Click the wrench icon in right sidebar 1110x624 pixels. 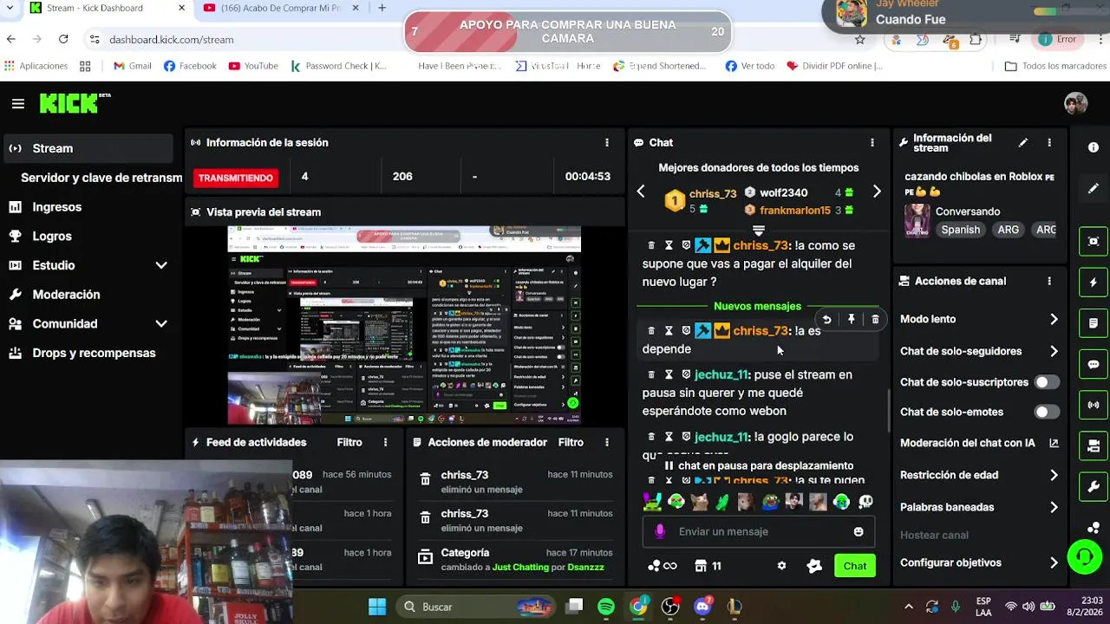(x=1094, y=487)
